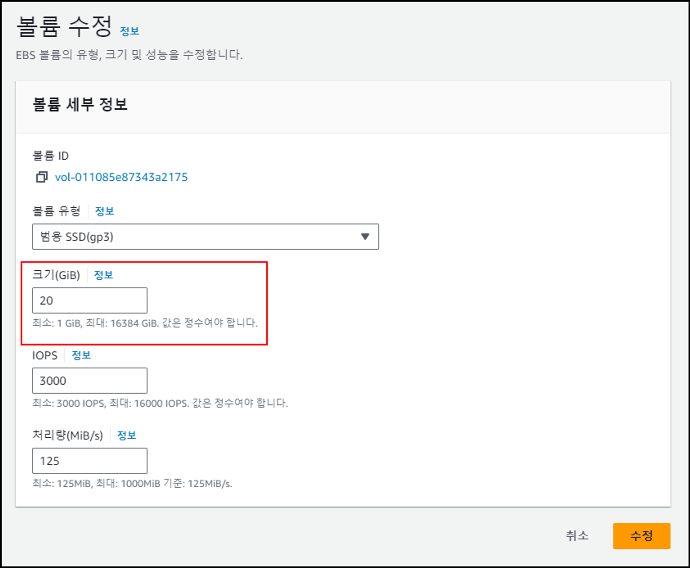Open 정보 link beside 처리량(MiB/s)

(127, 435)
